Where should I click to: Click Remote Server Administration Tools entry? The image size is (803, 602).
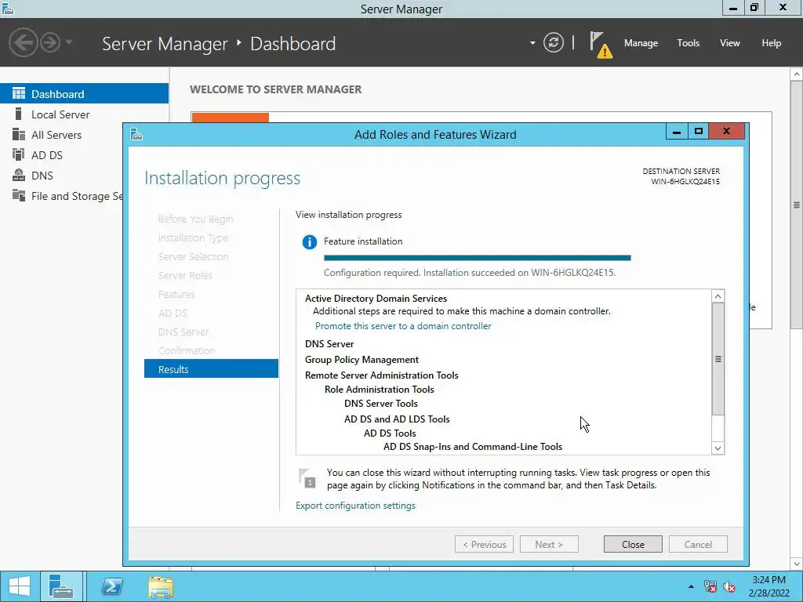[x=382, y=375]
